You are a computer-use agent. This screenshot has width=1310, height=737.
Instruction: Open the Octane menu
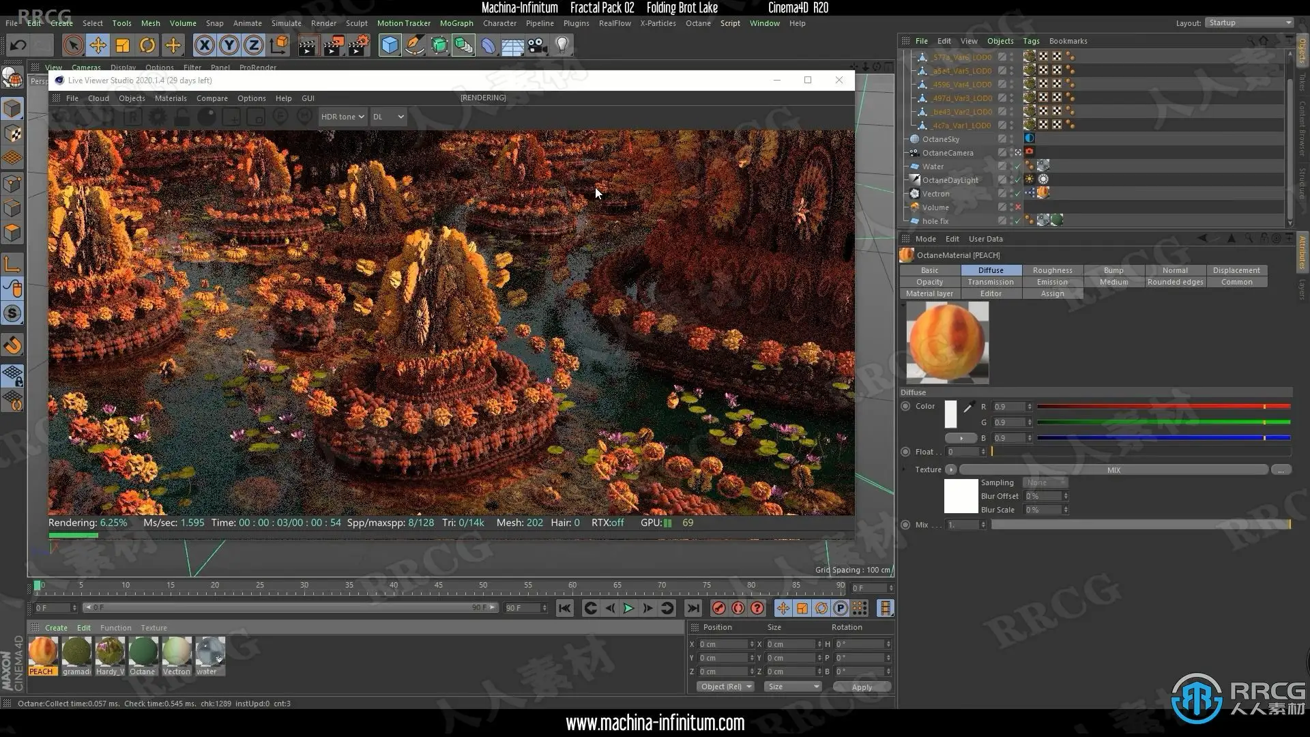coord(697,23)
